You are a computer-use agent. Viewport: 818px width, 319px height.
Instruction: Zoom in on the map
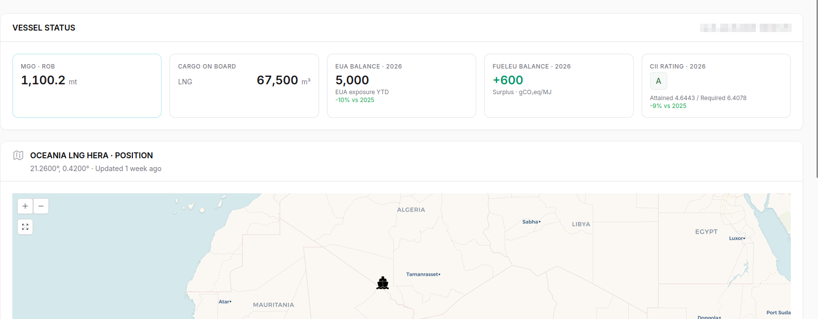25,206
